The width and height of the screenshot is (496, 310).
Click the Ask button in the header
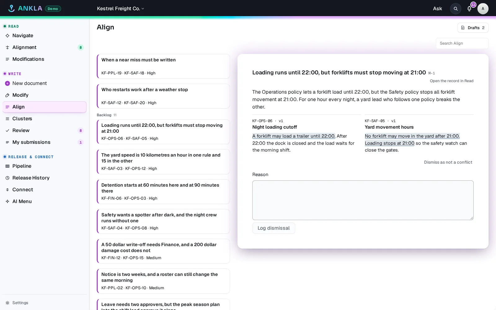coord(437,9)
